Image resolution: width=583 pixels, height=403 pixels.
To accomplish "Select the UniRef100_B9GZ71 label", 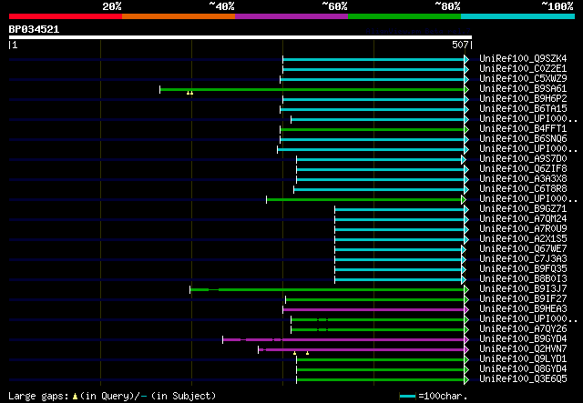I will (x=523, y=209).
